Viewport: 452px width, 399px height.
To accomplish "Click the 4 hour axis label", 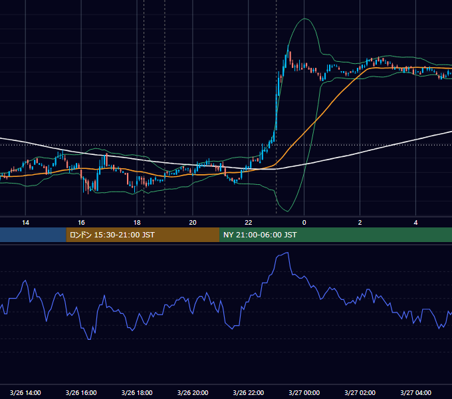I will pyautogui.click(x=415, y=223).
